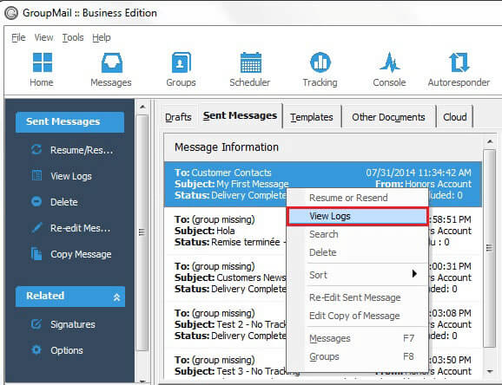The height and width of the screenshot is (385, 502).
Task: Open the View menu
Action: pos(44,37)
